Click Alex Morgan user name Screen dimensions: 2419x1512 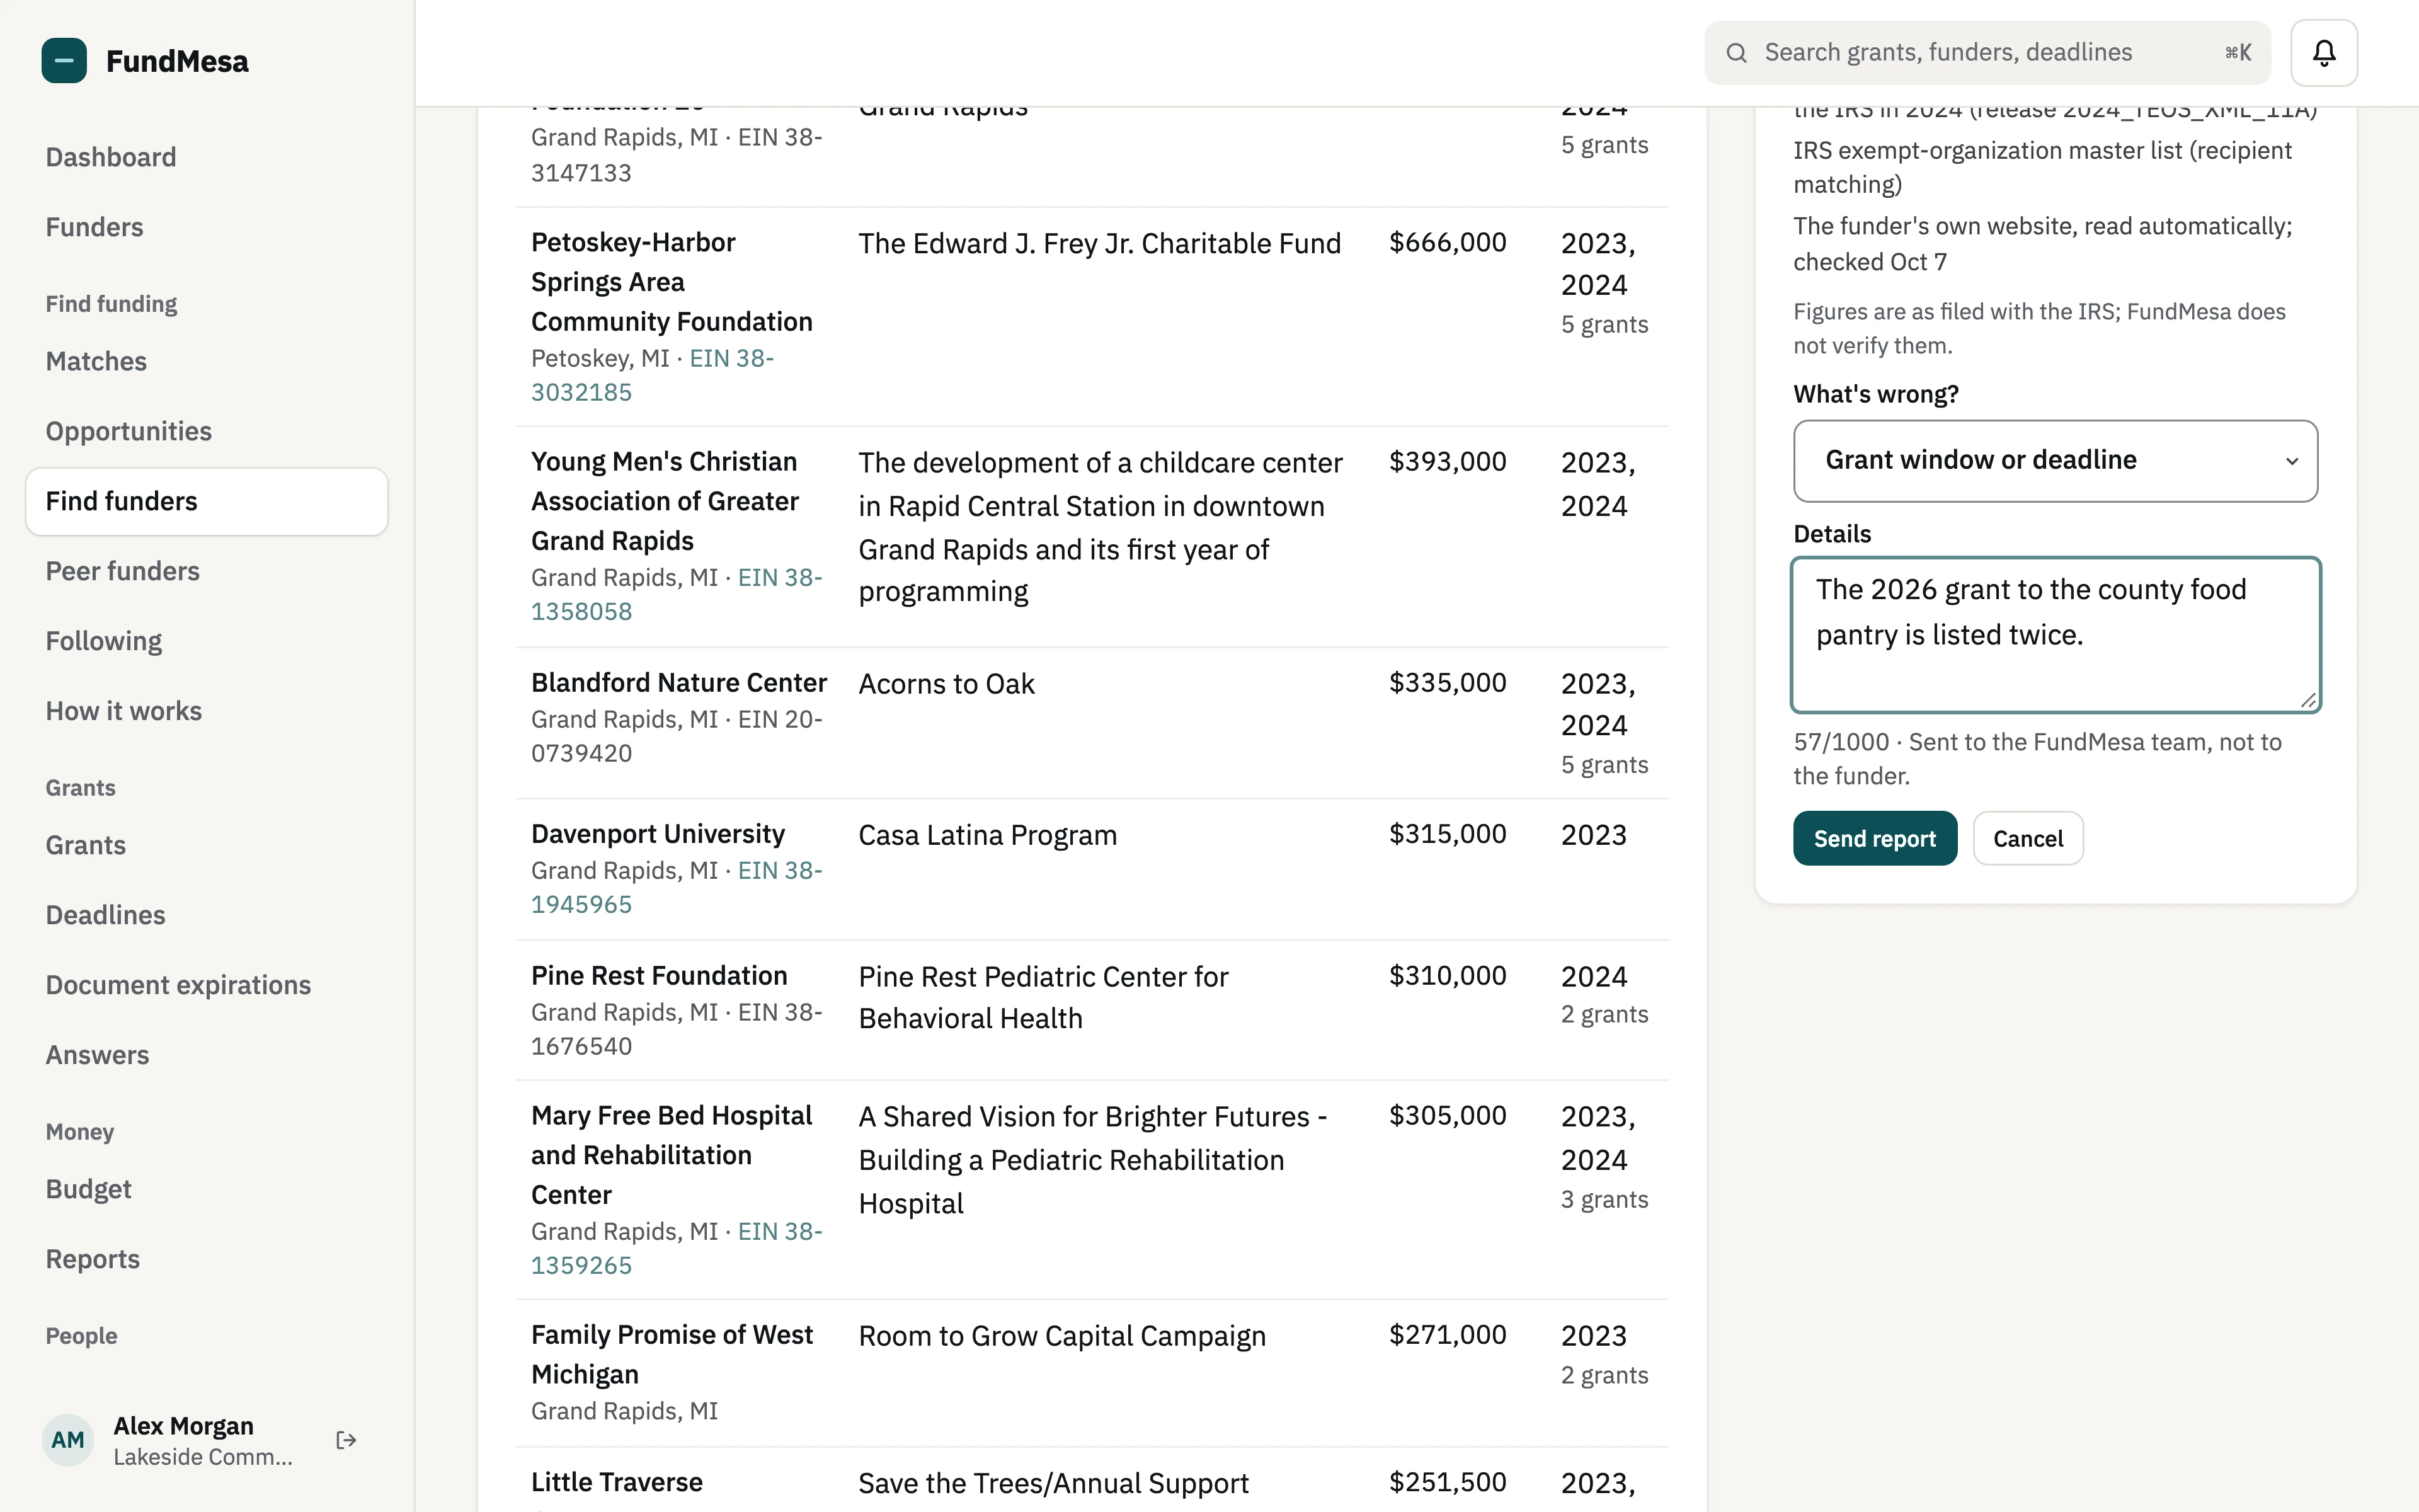coord(184,1426)
